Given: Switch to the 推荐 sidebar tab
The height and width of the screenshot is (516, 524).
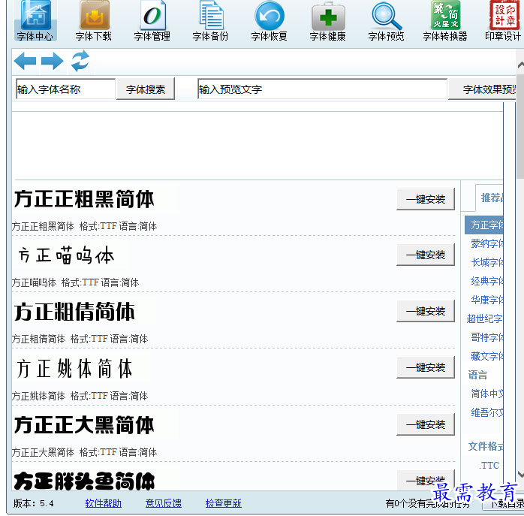Looking at the screenshot, I should tap(490, 198).
